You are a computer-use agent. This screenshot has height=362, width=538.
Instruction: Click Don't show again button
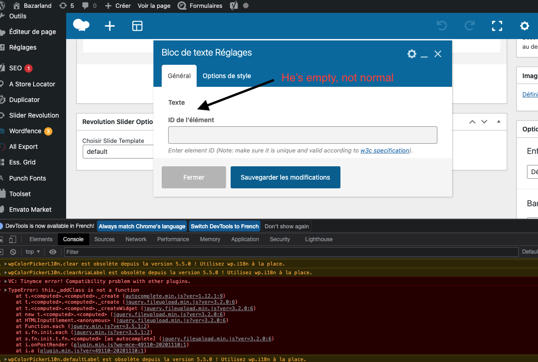pyautogui.click(x=287, y=226)
